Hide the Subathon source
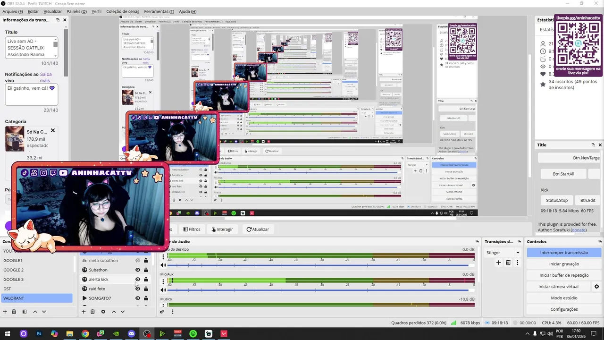Viewport: 604px width, 340px height. [138, 270]
